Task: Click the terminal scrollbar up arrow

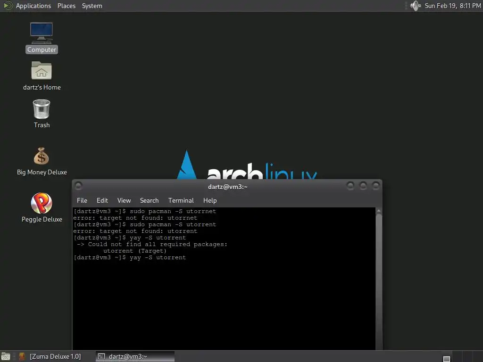Action: coord(379,211)
